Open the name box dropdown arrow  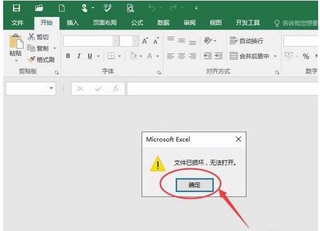[51, 88]
